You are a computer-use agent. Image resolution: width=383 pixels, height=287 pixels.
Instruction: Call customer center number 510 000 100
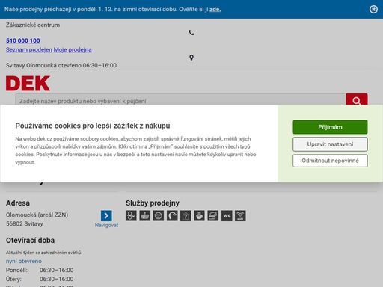pos(23,40)
